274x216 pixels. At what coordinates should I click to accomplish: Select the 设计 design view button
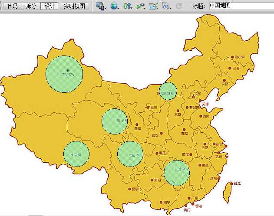point(50,6)
